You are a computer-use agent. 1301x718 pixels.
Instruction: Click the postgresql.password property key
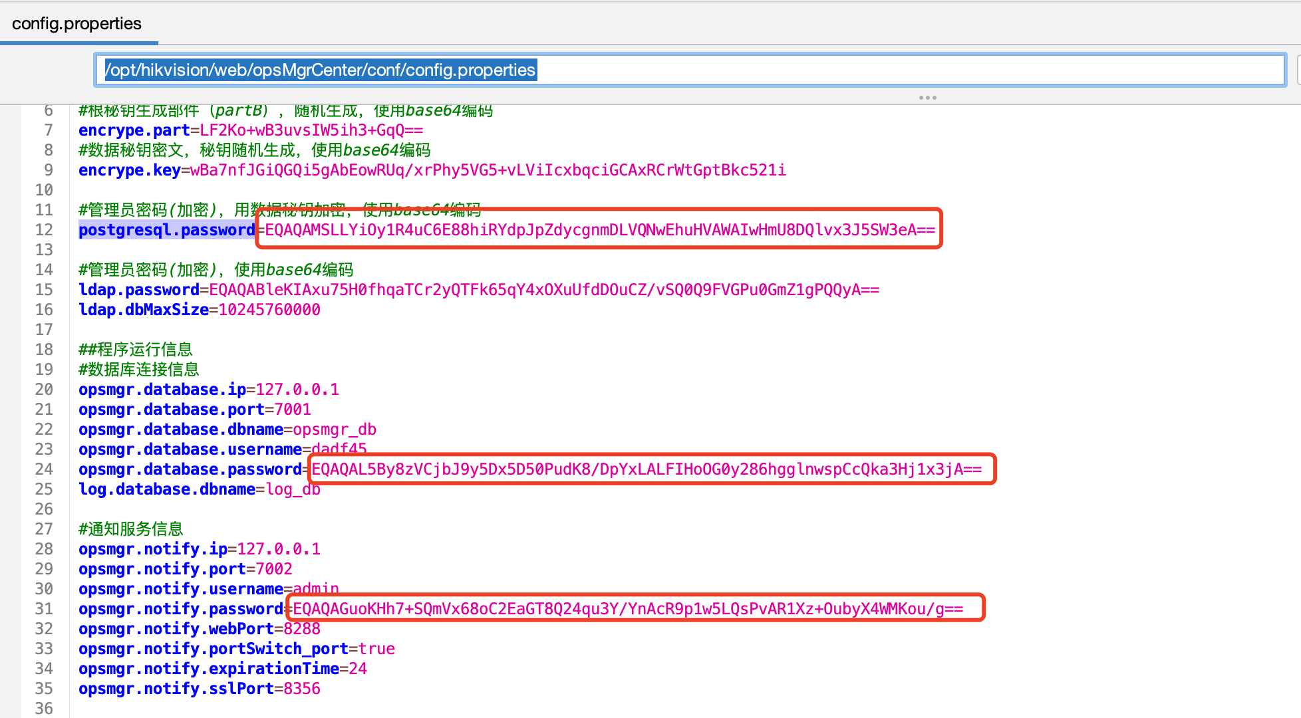click(166, 230)
